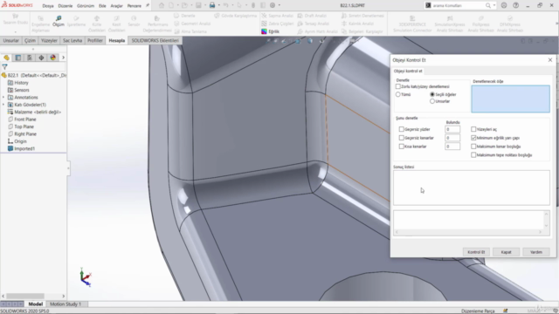Image resolution: width=559 pixels, height=314 pixels.
Task: Open the Print icon dropdown arrow
Action: (218, 5)
